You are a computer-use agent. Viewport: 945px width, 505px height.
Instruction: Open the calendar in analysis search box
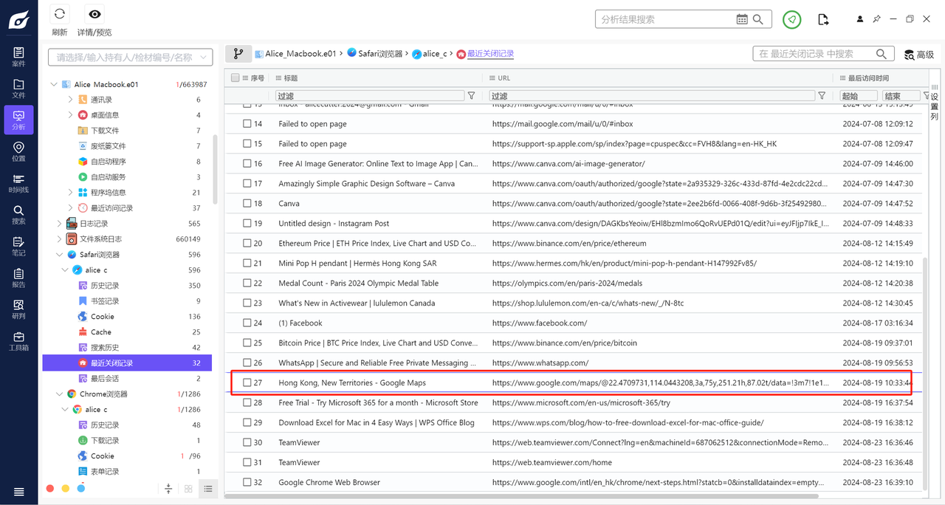(742, 19)
